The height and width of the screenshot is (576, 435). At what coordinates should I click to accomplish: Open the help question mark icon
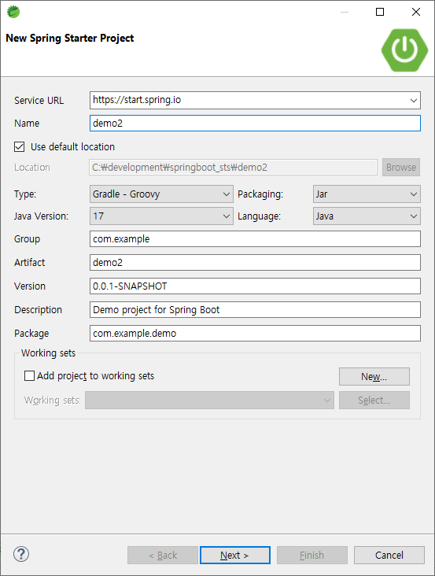[21, 554]
